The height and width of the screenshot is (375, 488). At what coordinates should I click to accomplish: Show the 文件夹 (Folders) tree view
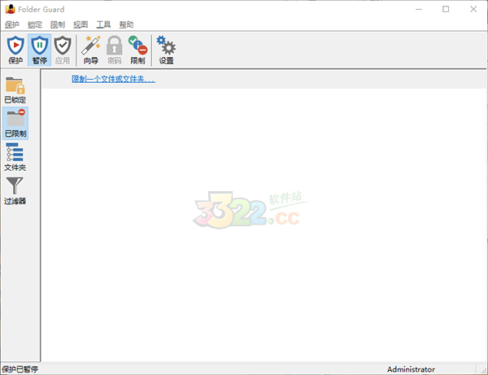[15, 157]
